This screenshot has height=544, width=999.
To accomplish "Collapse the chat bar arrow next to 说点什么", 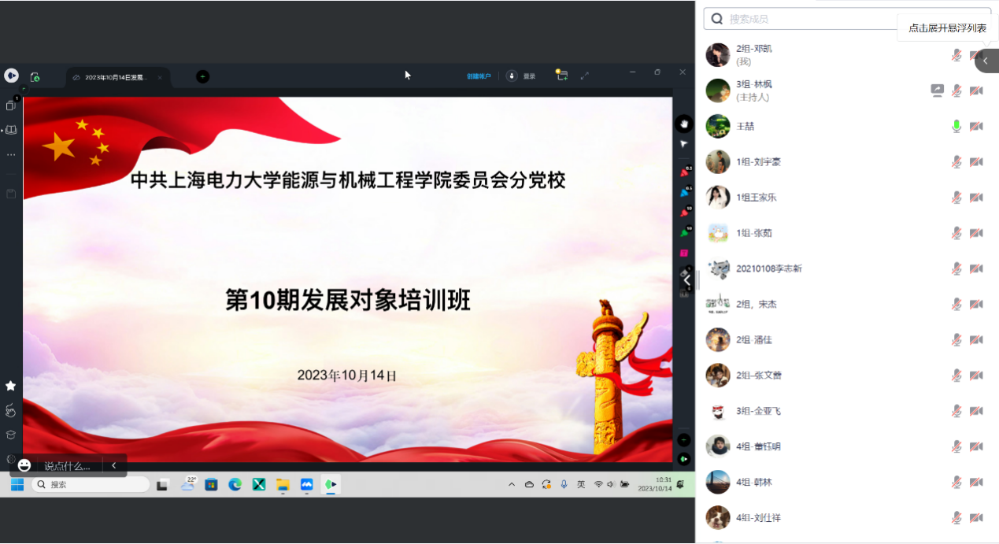I will [113, 465].
